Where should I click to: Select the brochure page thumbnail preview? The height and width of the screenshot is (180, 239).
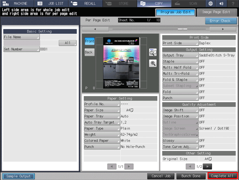[x=121, y=63]
